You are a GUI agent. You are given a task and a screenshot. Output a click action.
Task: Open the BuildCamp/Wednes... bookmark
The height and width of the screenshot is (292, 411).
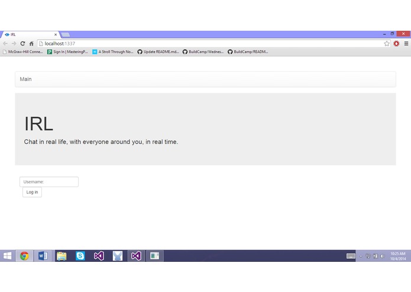tap(203, 52)
